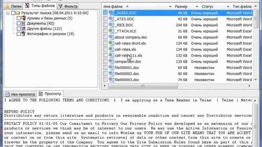The image size is (262, 147).
Task: Click the horizontal scrollbar of file list
Action: click(x=143, y=86)
